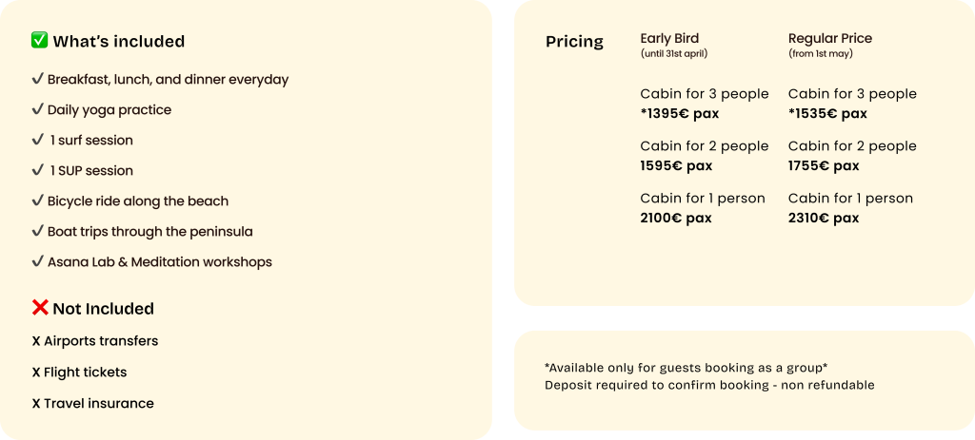Click the checkmark beside Bicycle ride along the beach
This screenshot has width=975, height=440.
[x=37, y=201]
